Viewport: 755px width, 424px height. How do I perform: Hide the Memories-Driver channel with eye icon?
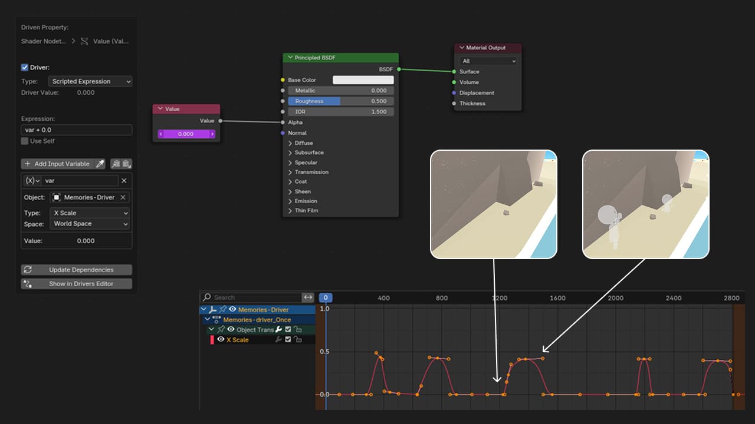pyautogui.click(x=232, y=309)
